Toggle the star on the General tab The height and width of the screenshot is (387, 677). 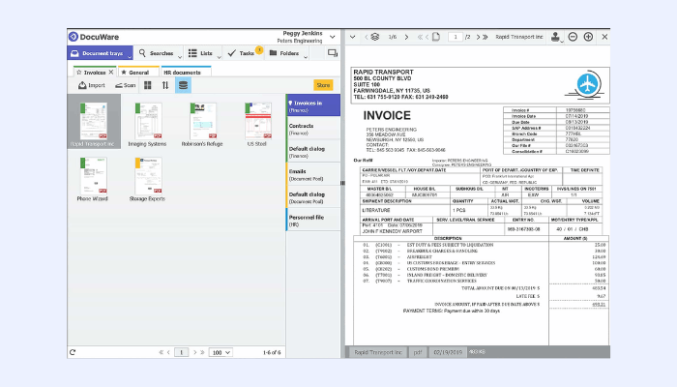[124, 73]
